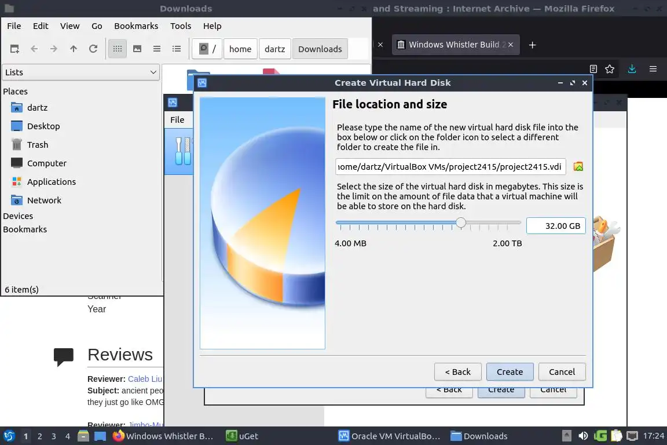Open the start menu in the taskbar
Image resolution: width=667 pixels, height=445 pixels.
tap(9, 436)
